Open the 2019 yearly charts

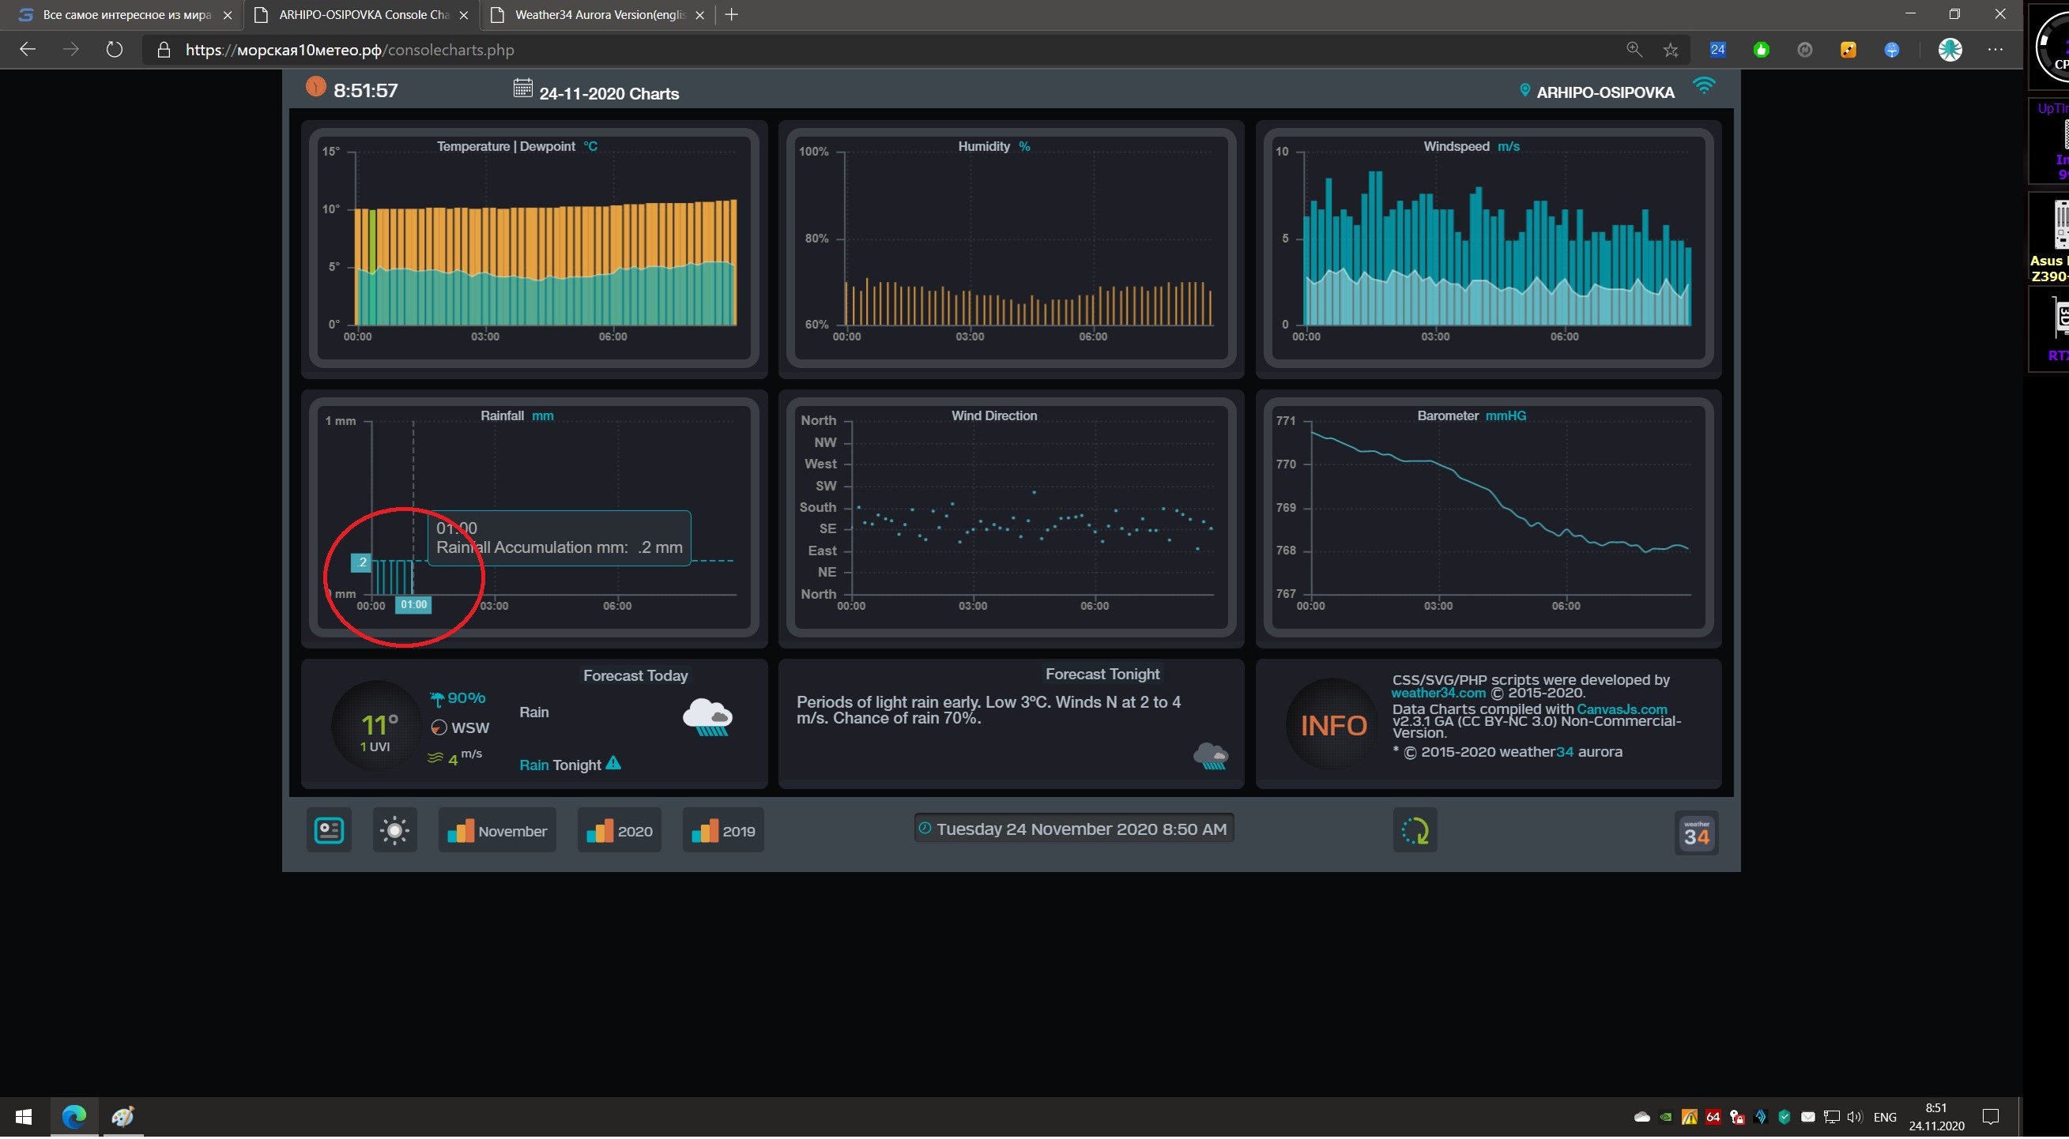[x=723, y=832]
